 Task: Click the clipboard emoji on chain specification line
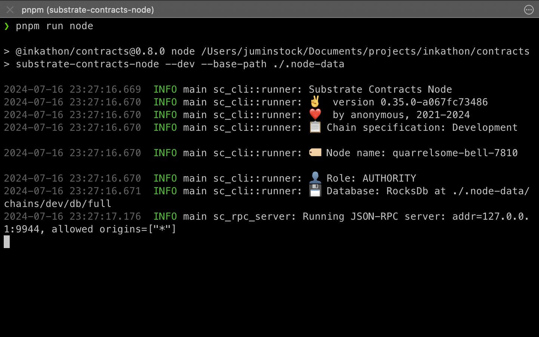pyautogui.click(x=315, y=127)
